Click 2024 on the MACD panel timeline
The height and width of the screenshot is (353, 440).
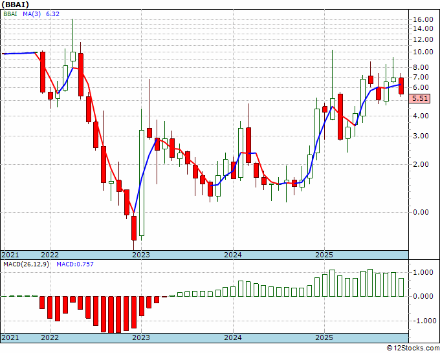tap(233, 337)
